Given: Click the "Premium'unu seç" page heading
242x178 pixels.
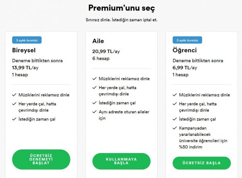Looking at the screenshot, I should (x=121, y=8).
